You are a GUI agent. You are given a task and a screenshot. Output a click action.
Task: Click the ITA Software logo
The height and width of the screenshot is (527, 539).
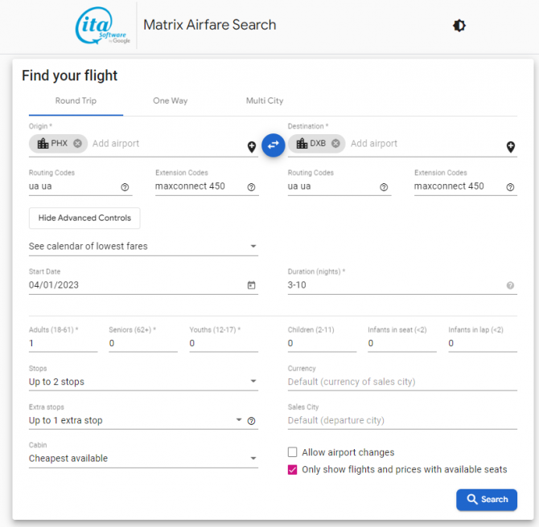[102, 26]
